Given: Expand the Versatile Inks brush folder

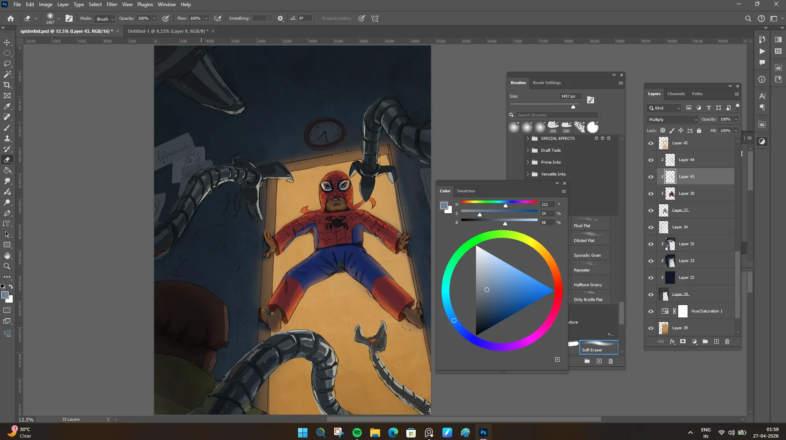Looking at the screenshot, I should tap(528, 174).
